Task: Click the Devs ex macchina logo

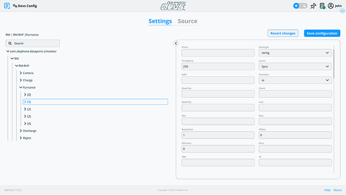Action: 173,6
